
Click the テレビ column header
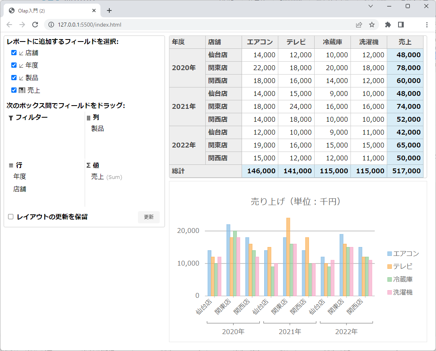(x=296, y=42)
